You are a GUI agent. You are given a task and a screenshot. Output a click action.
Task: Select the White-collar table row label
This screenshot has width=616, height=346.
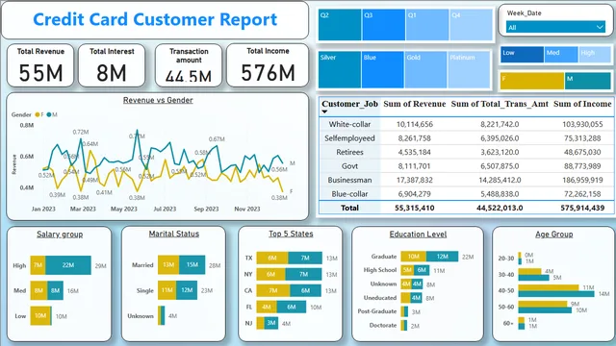pyautogui.click(x=349, y=124)
